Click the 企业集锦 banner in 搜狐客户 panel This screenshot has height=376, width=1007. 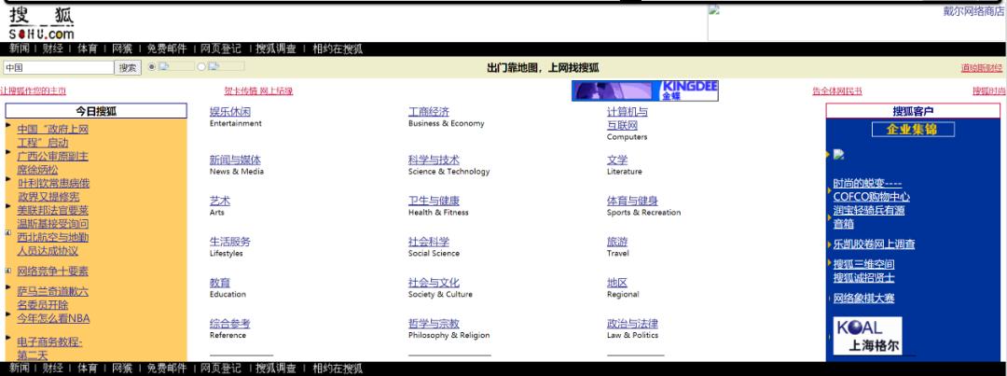tap(913, 129)
